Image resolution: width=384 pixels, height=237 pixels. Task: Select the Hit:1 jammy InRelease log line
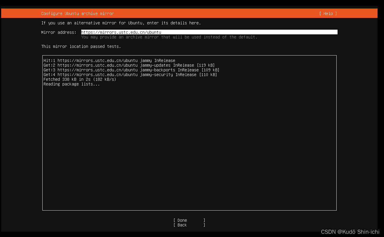(x=109, y=60)
